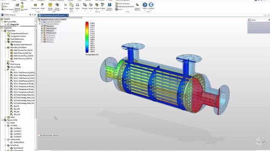
Task: Open the Conditions tool
Action: [x=35, y=6]
